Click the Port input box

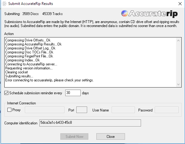(82, 110)
